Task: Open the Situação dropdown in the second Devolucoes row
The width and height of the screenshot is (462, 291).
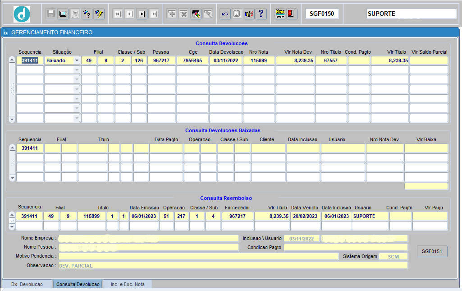Action: pyautogui.click(x=77, y=70)
